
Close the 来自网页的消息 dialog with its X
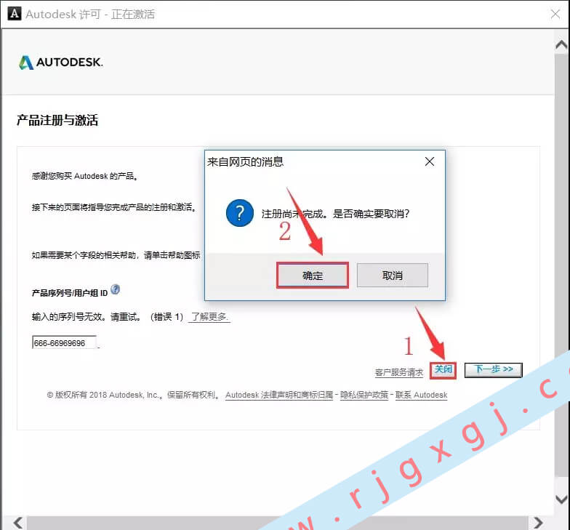429,161
